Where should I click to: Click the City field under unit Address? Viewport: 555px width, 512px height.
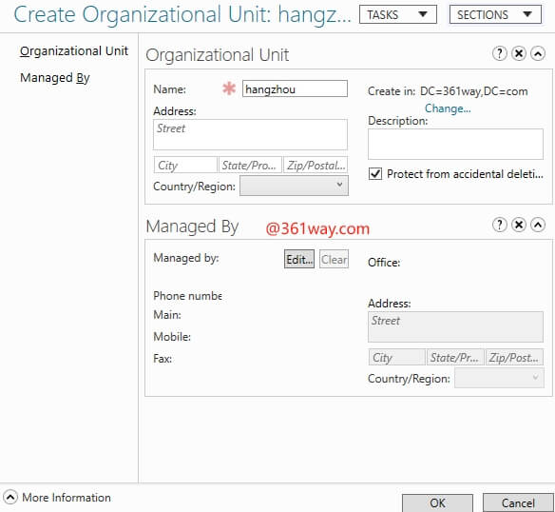pyautogui.click(x=185, y=165)
